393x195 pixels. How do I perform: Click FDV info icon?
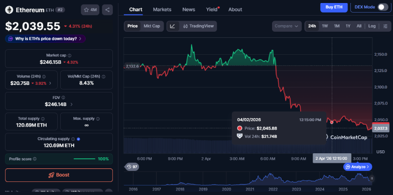pyautogui.click(x=63, y=97)
